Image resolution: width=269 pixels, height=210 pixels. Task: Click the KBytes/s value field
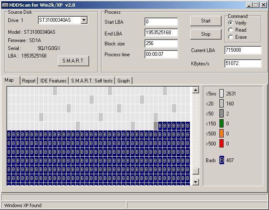243,63
